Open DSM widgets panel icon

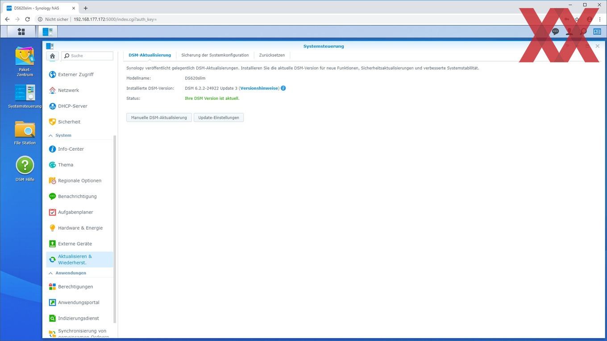597,32
